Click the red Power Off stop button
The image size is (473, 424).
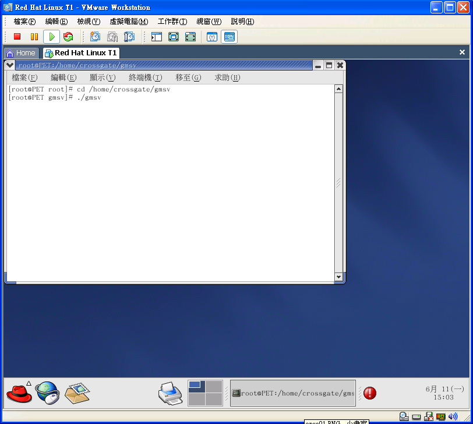[x=17, y=37]
